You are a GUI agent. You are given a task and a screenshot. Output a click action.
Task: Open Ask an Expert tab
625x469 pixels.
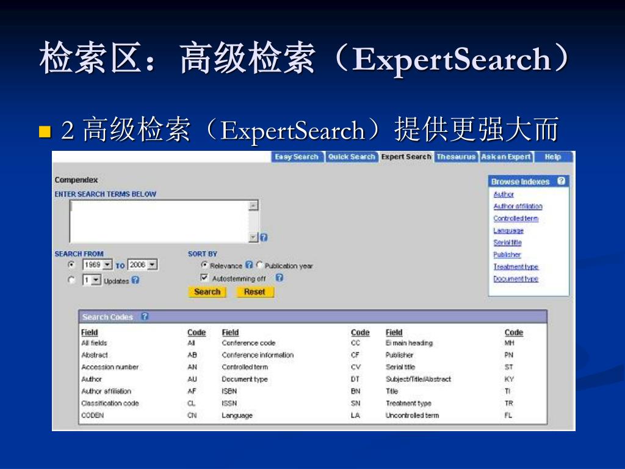506,157
